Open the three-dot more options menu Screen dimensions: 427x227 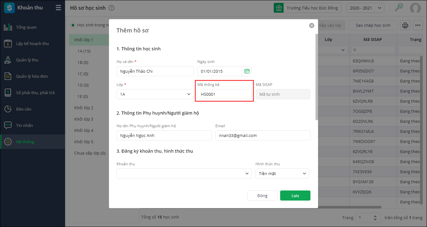click(x=418, y=26)
